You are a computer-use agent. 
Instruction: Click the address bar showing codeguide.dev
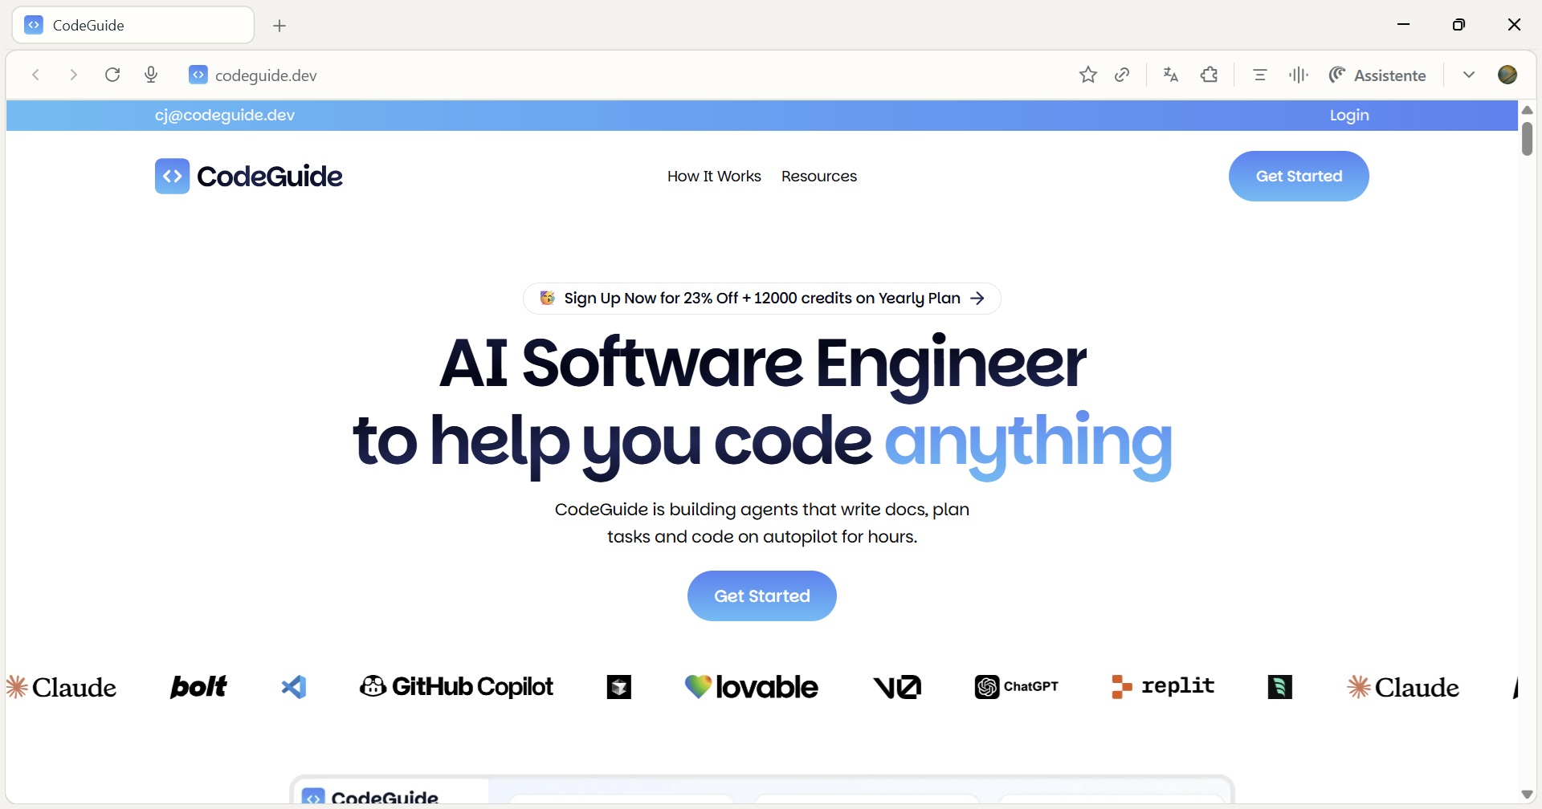pyautogui.click(x=562, y=75)
